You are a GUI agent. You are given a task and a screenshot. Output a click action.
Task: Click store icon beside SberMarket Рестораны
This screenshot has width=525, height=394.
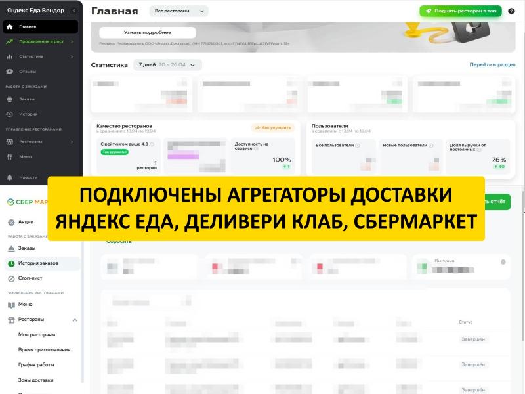click(11, 320)
